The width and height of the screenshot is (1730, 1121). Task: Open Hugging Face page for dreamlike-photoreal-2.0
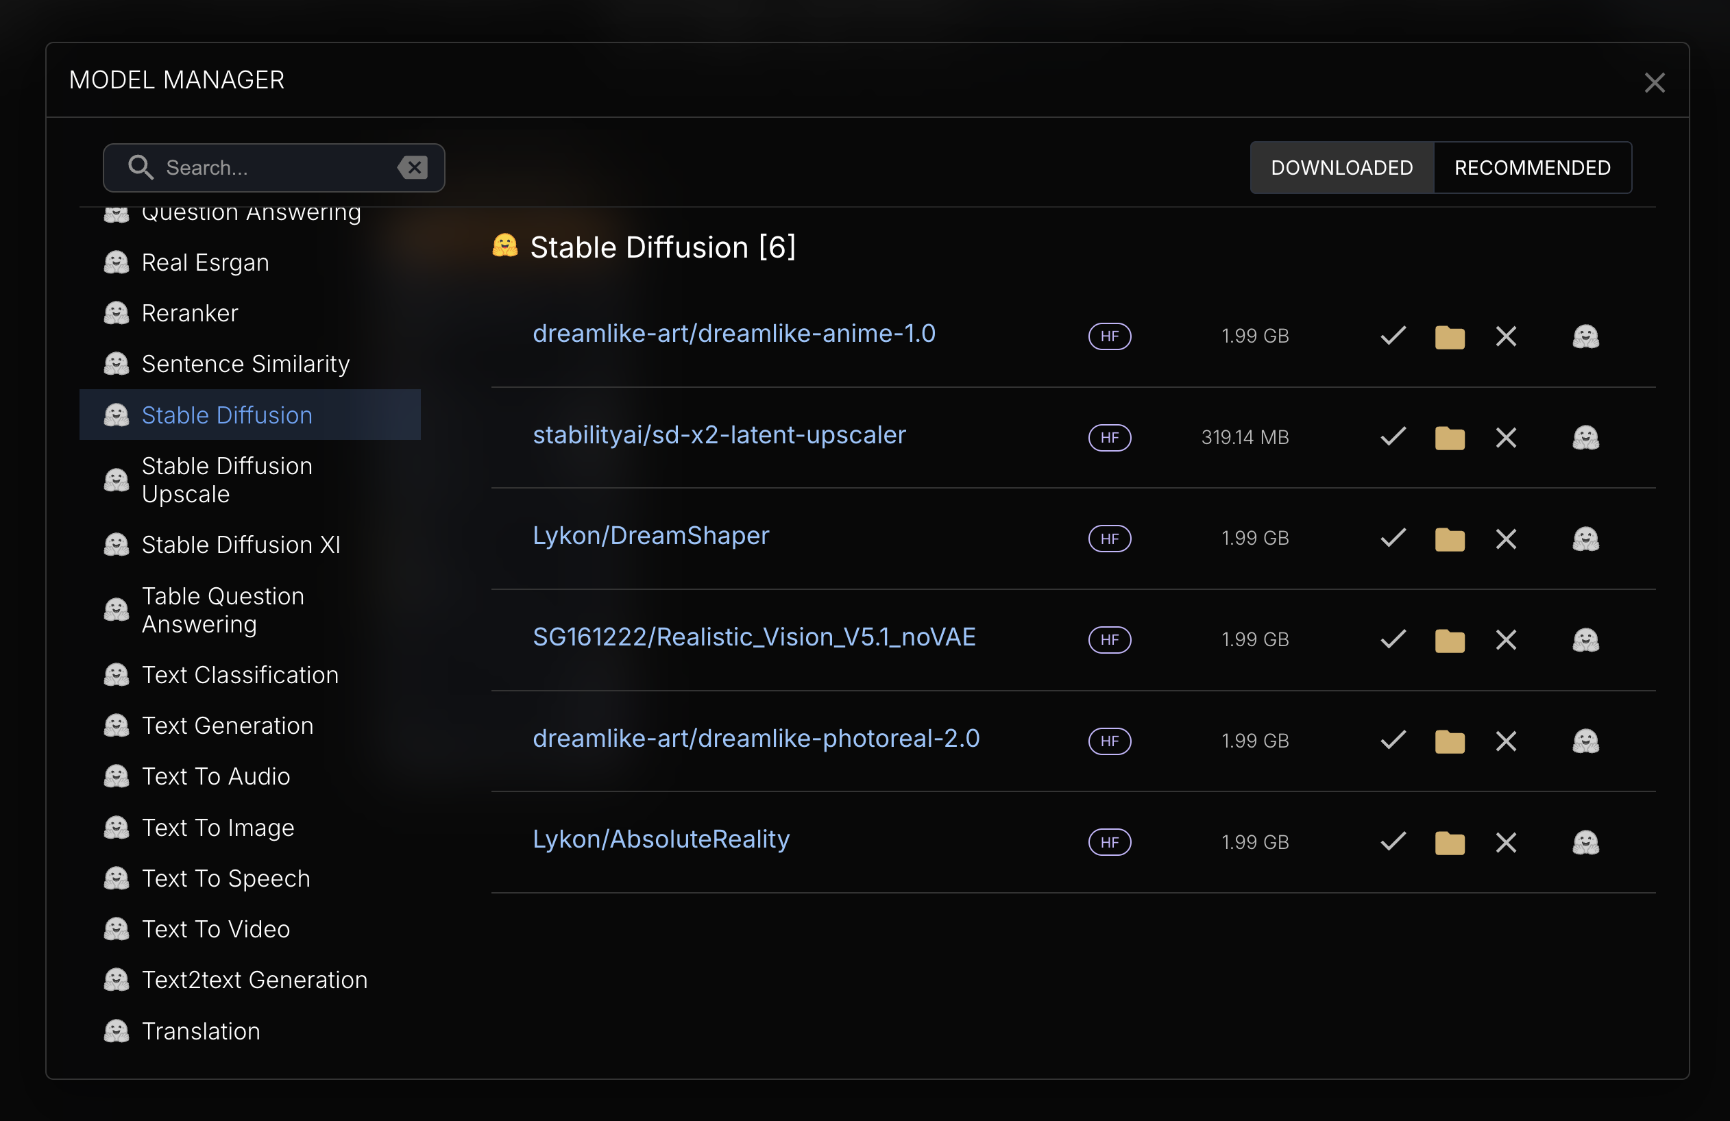click(x=1585, y=741)
